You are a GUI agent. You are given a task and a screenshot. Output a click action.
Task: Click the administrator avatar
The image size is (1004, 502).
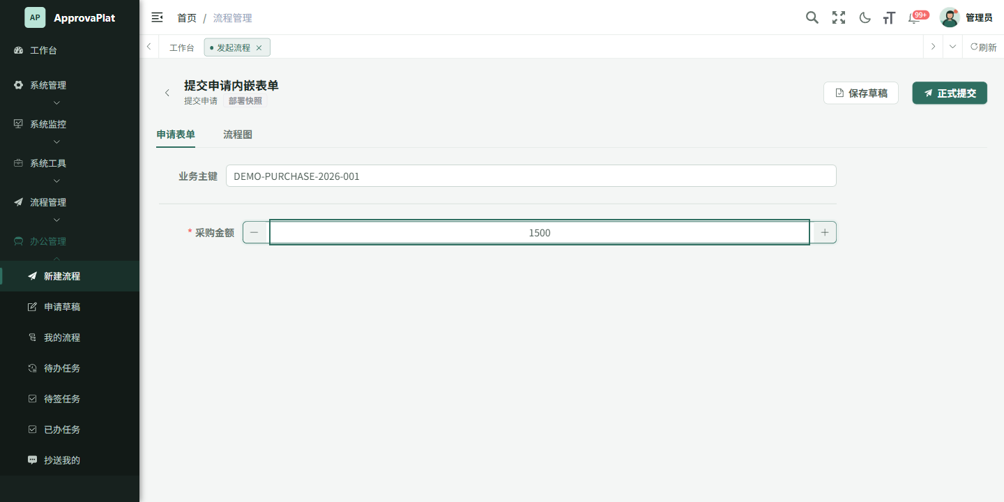[x=950, y=17]
